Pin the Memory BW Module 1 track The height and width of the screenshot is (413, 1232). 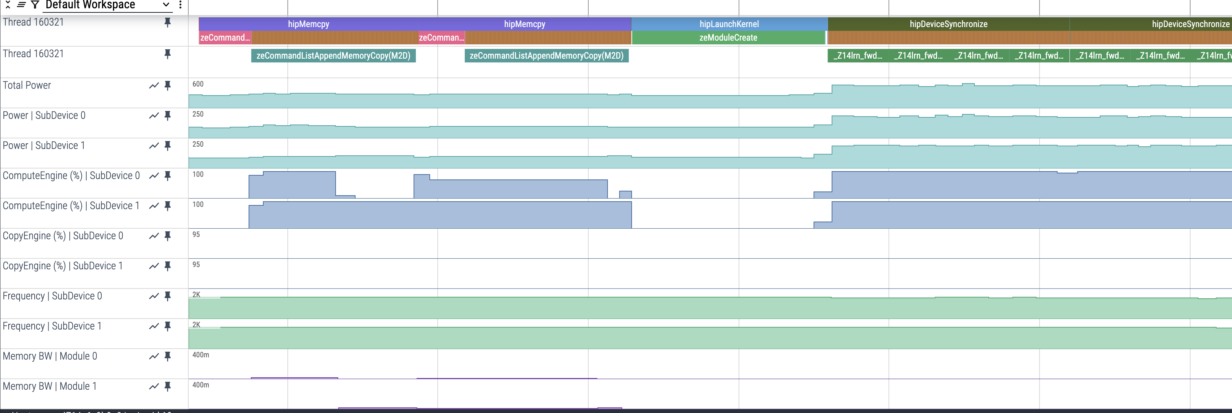tap(167, 386)
